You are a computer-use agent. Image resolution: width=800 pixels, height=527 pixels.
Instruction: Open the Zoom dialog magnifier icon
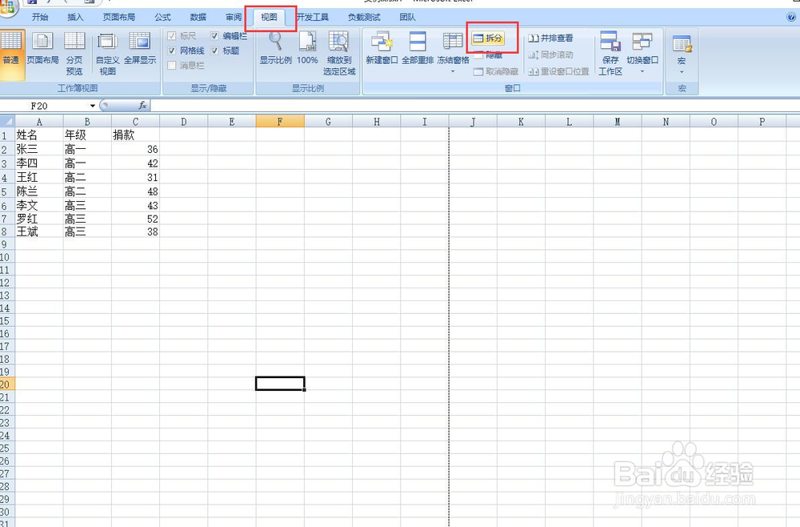(275, 48)
